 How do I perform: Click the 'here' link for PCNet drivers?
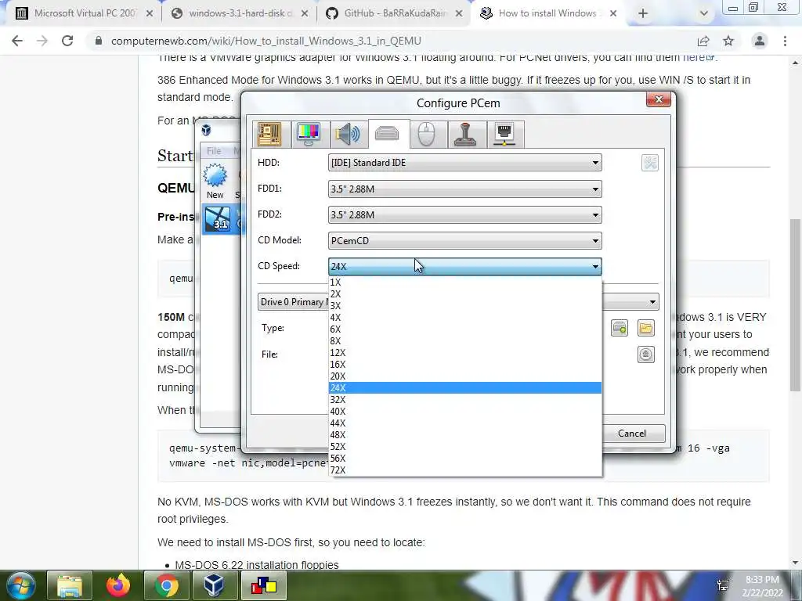point(698,58)
